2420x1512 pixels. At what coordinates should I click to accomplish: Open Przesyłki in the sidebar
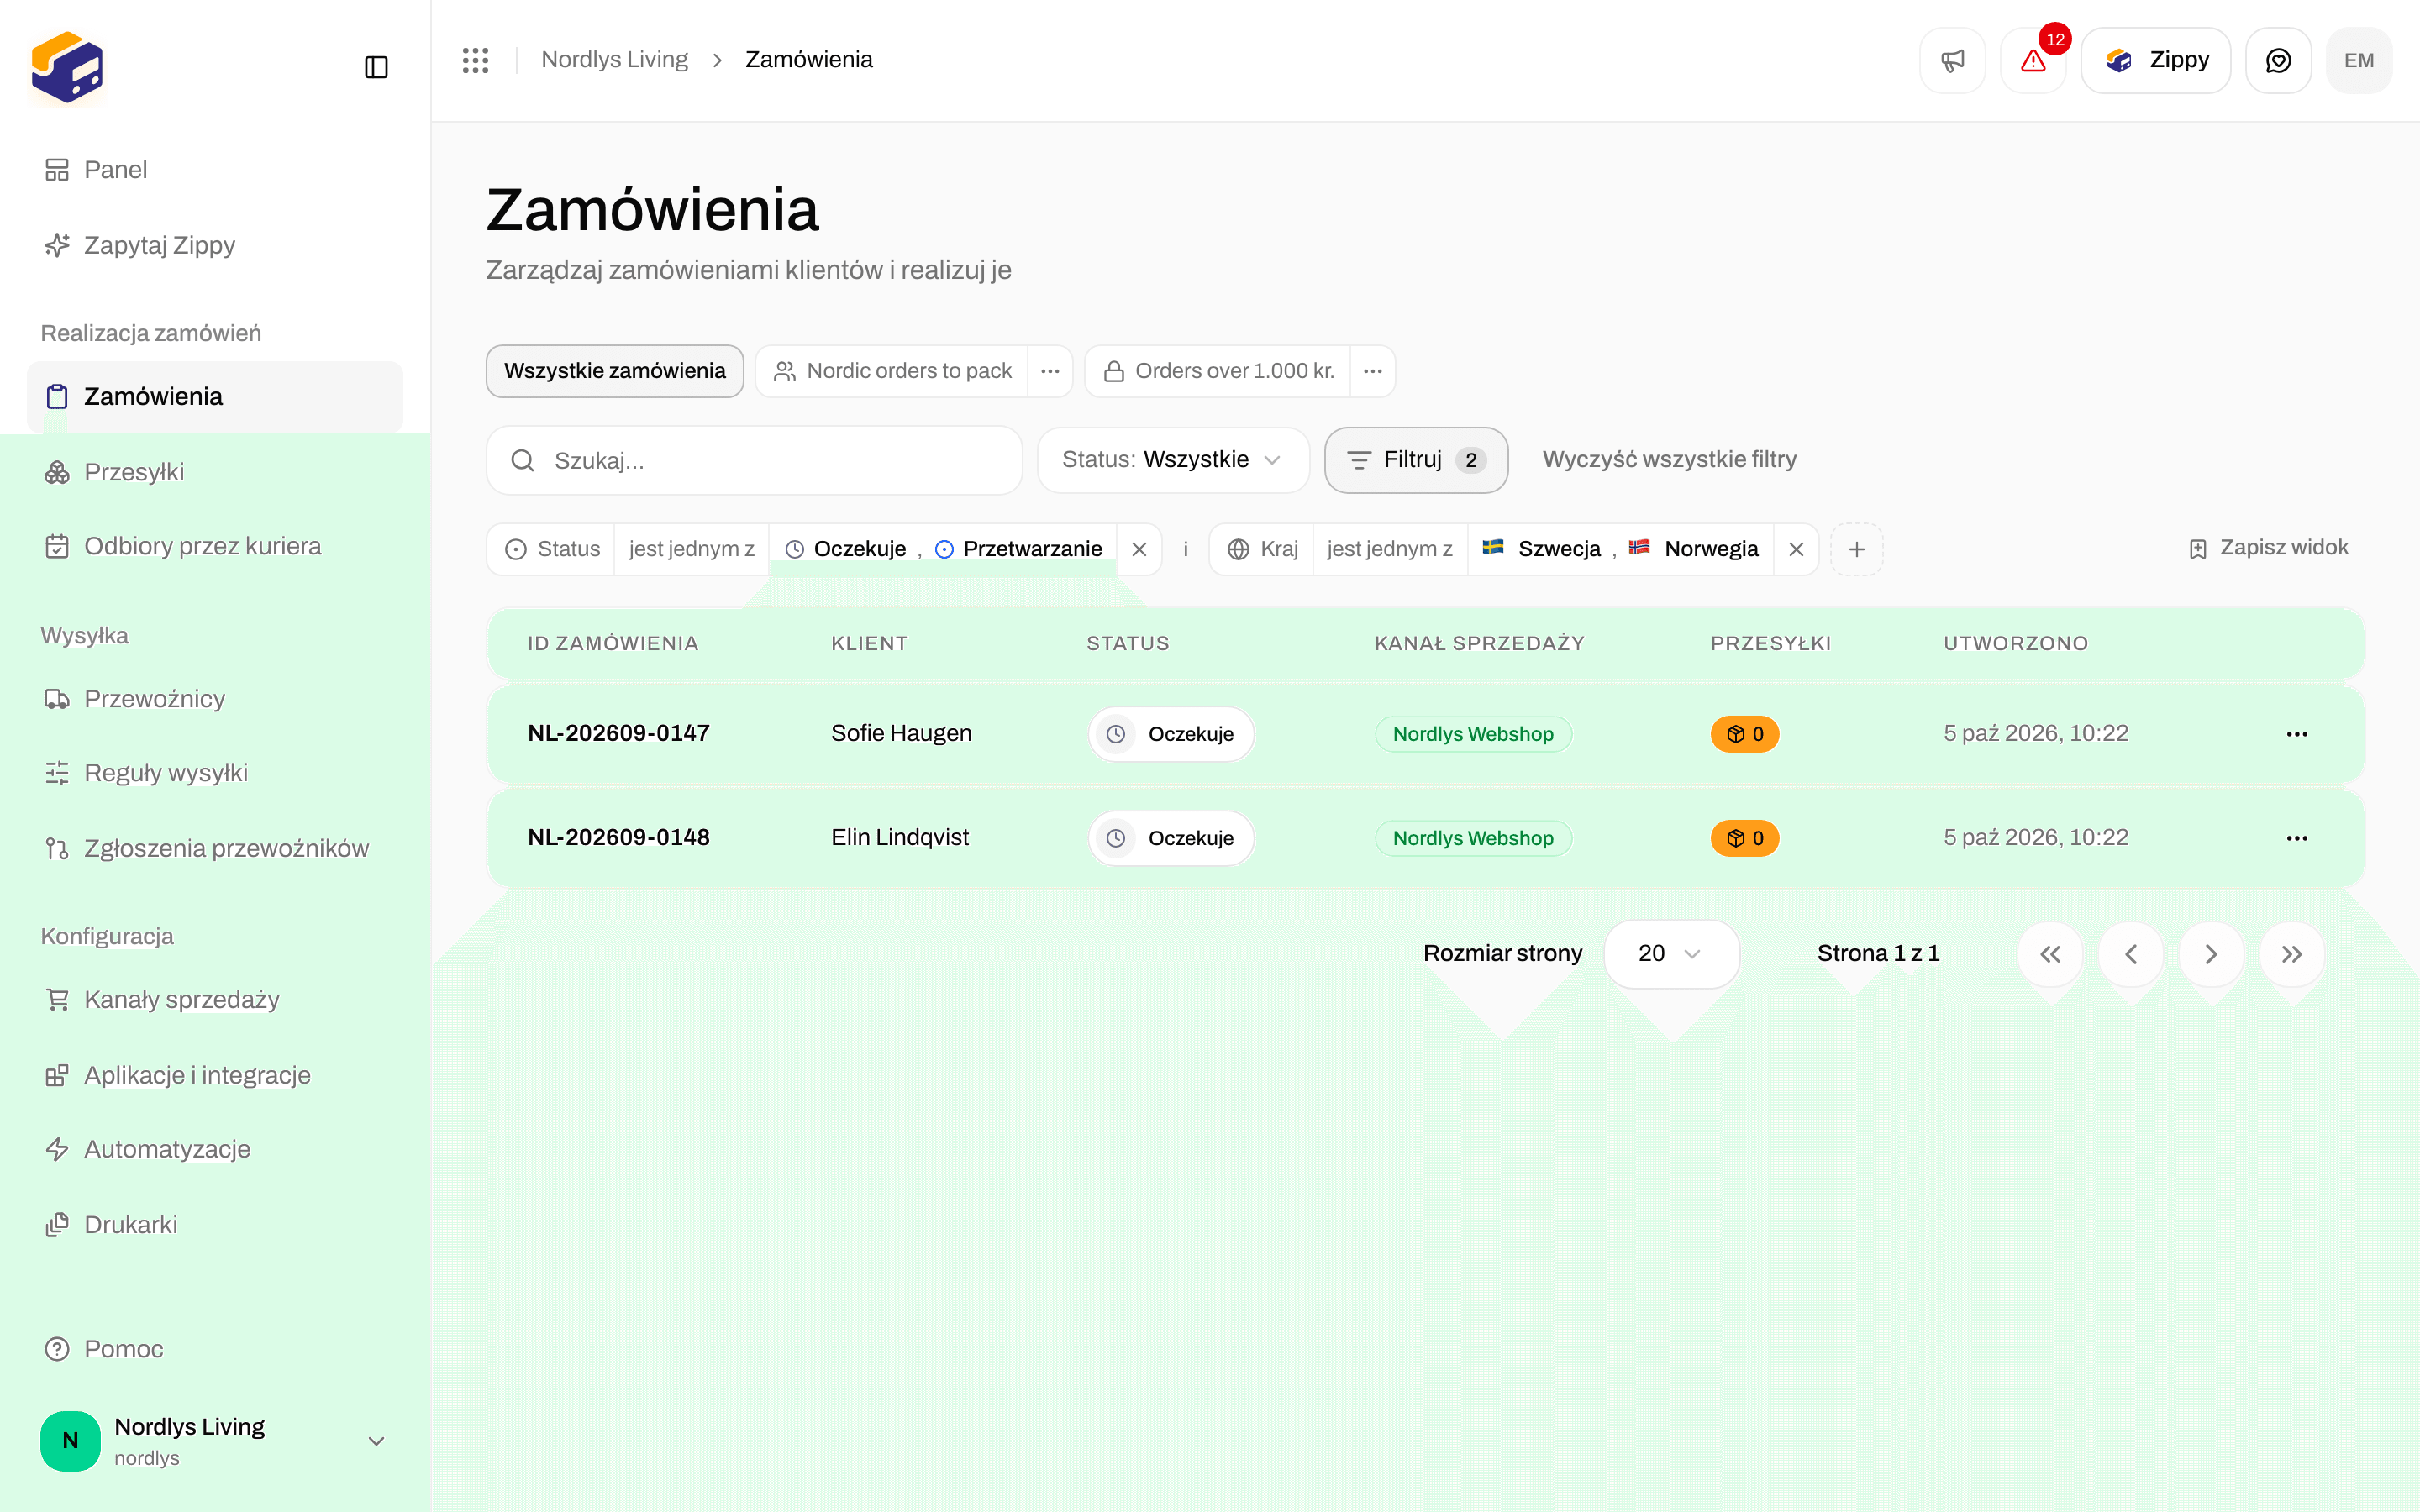pos(215,472)
